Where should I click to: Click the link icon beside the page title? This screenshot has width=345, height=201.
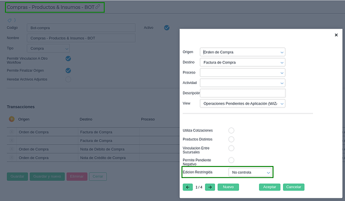98,7
